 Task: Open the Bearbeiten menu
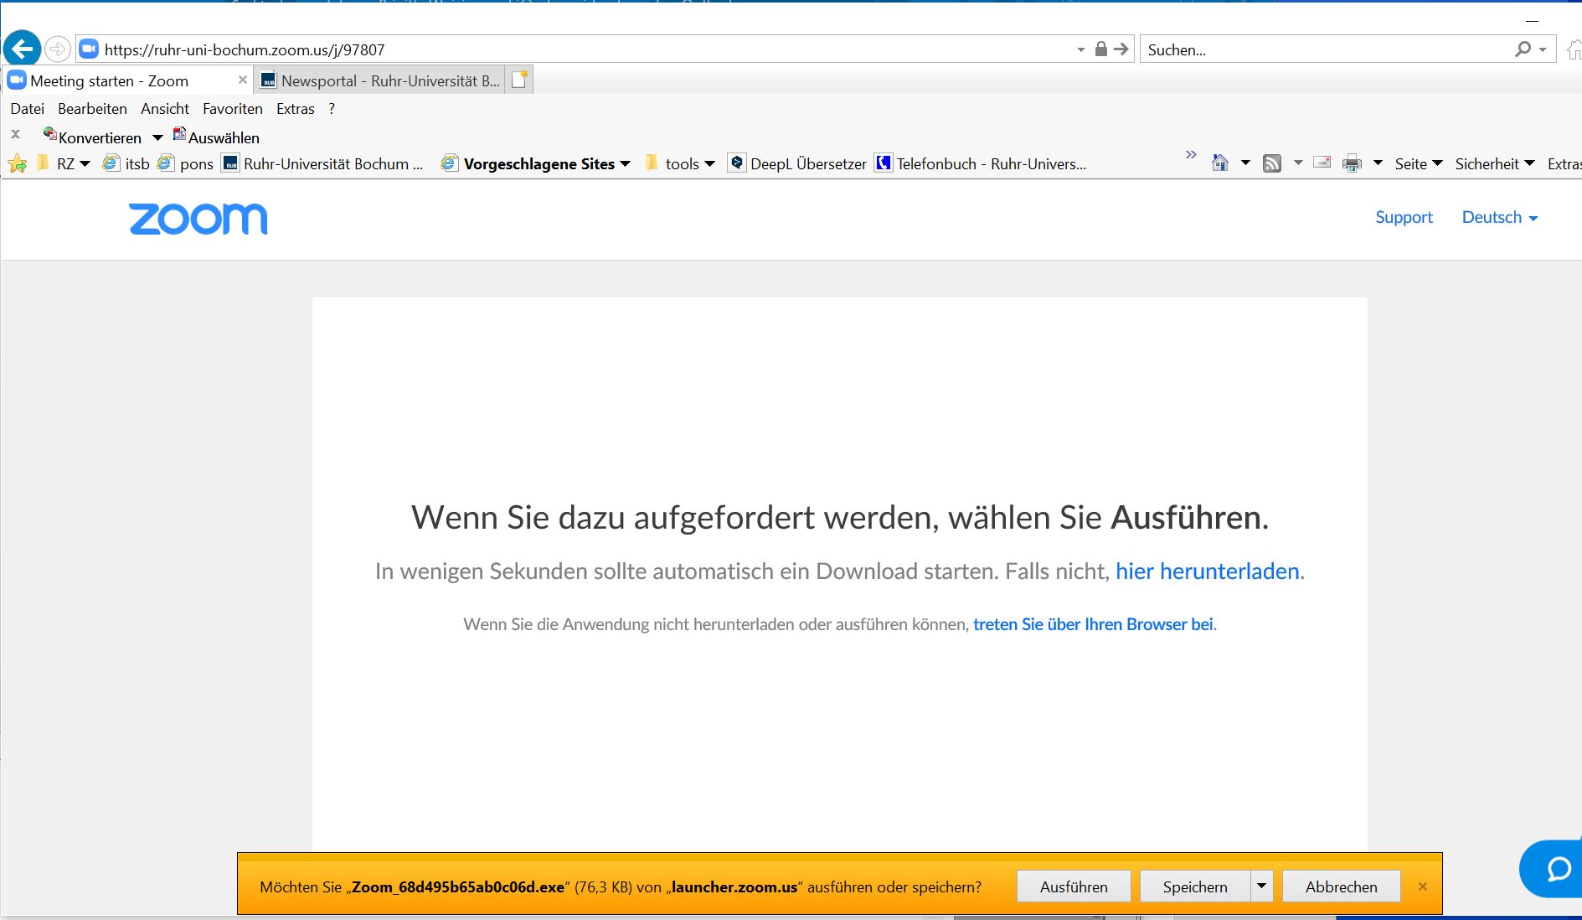(x=92, y=108)
